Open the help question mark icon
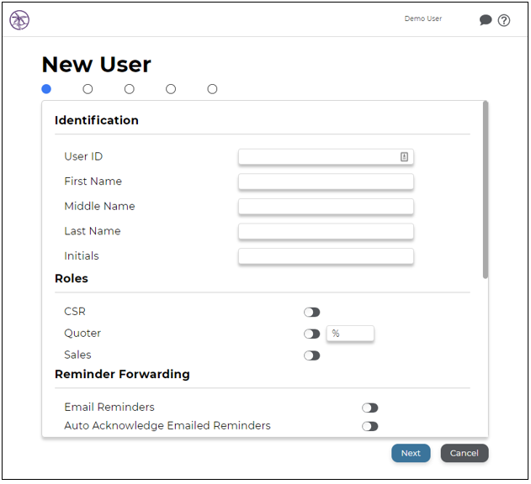531x484 pixels. [x=503, y=20]
